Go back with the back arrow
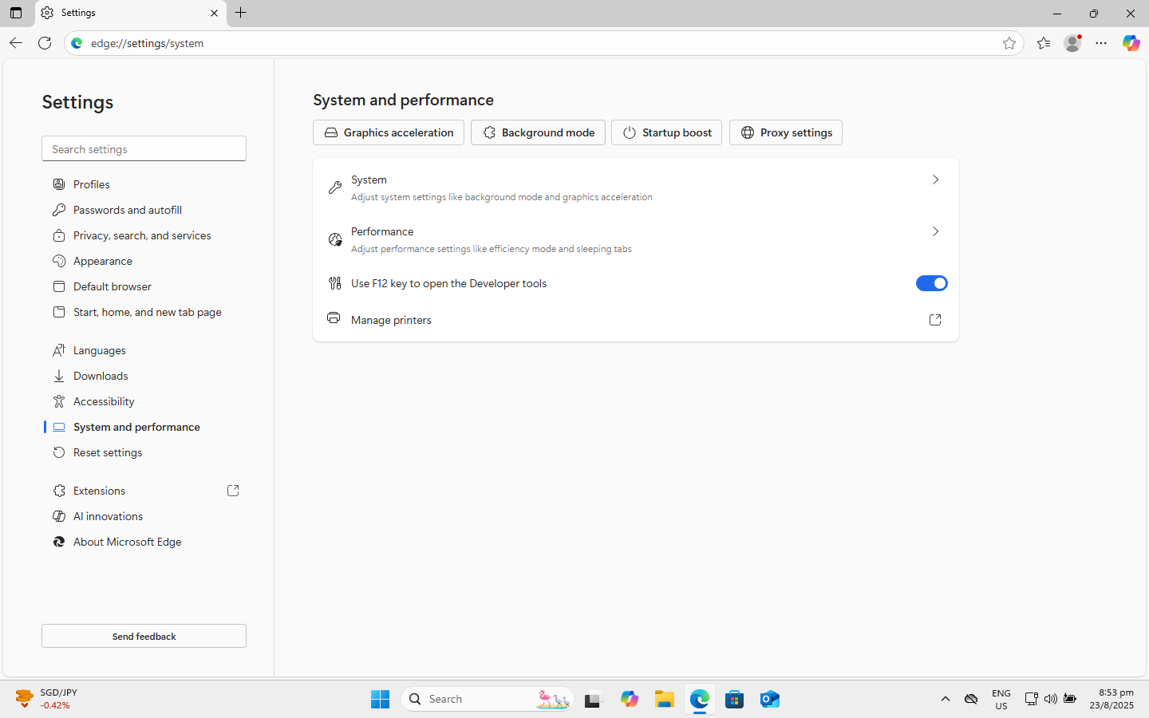 pos(16,43)
